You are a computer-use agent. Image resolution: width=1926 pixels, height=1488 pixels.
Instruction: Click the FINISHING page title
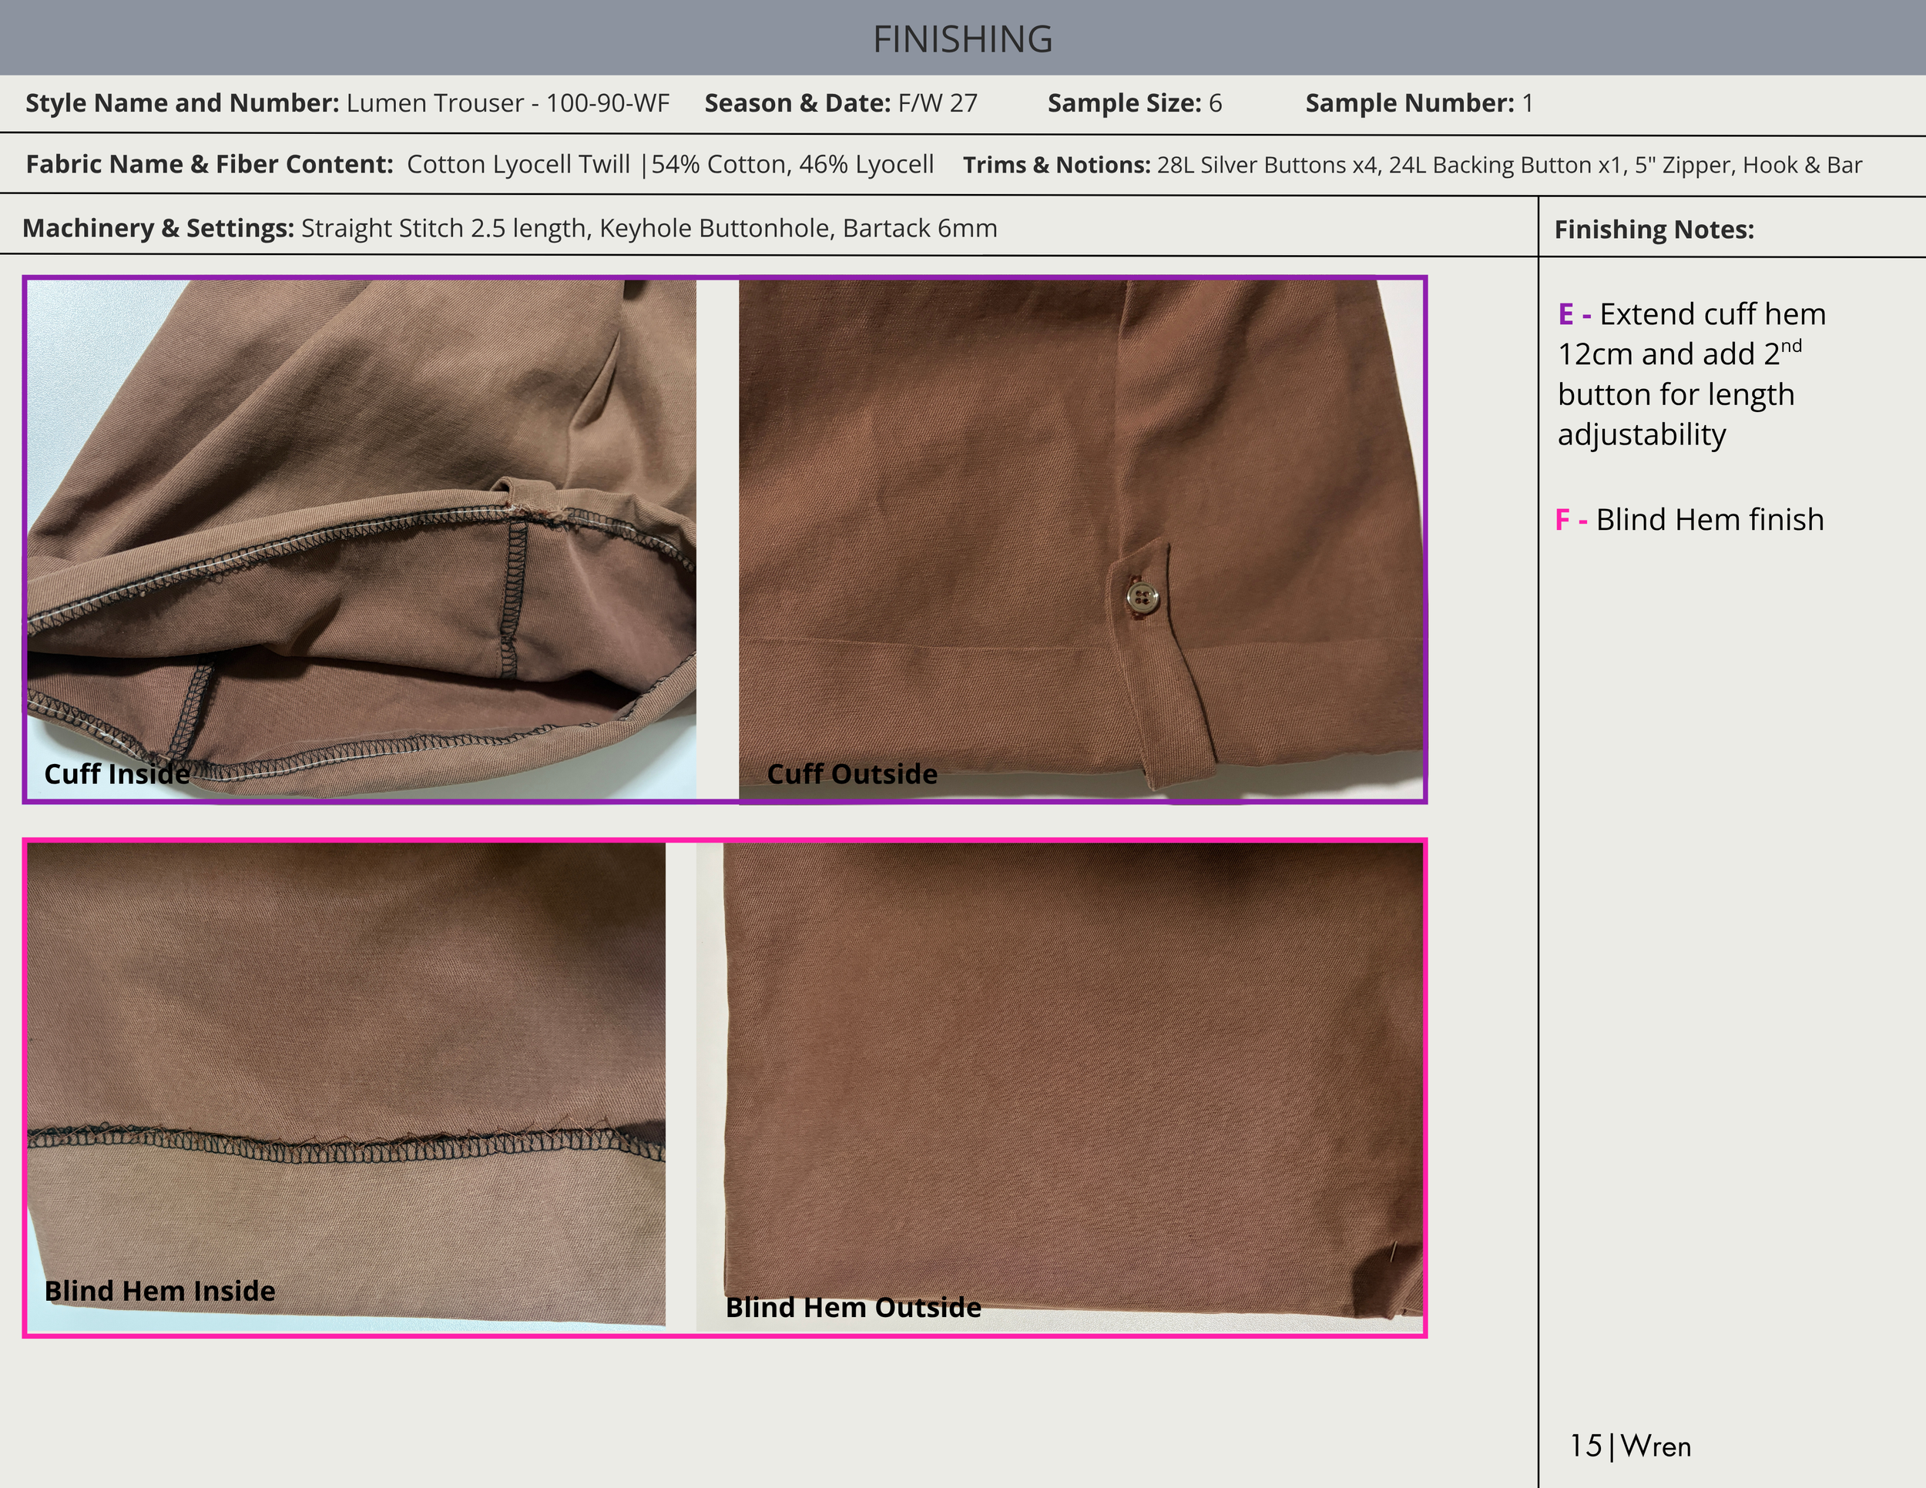tap(962, 39)
